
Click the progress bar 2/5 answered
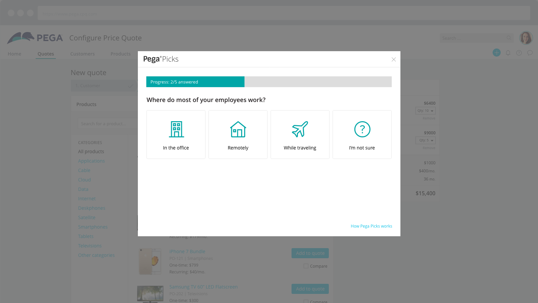coord(269,82)
